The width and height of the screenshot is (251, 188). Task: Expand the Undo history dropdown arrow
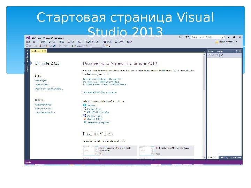point(62,46)
